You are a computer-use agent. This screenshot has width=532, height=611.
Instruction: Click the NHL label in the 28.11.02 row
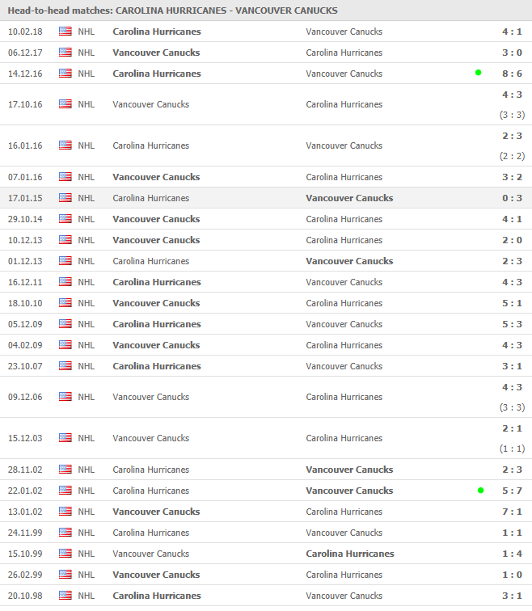[x=87, y=470]
